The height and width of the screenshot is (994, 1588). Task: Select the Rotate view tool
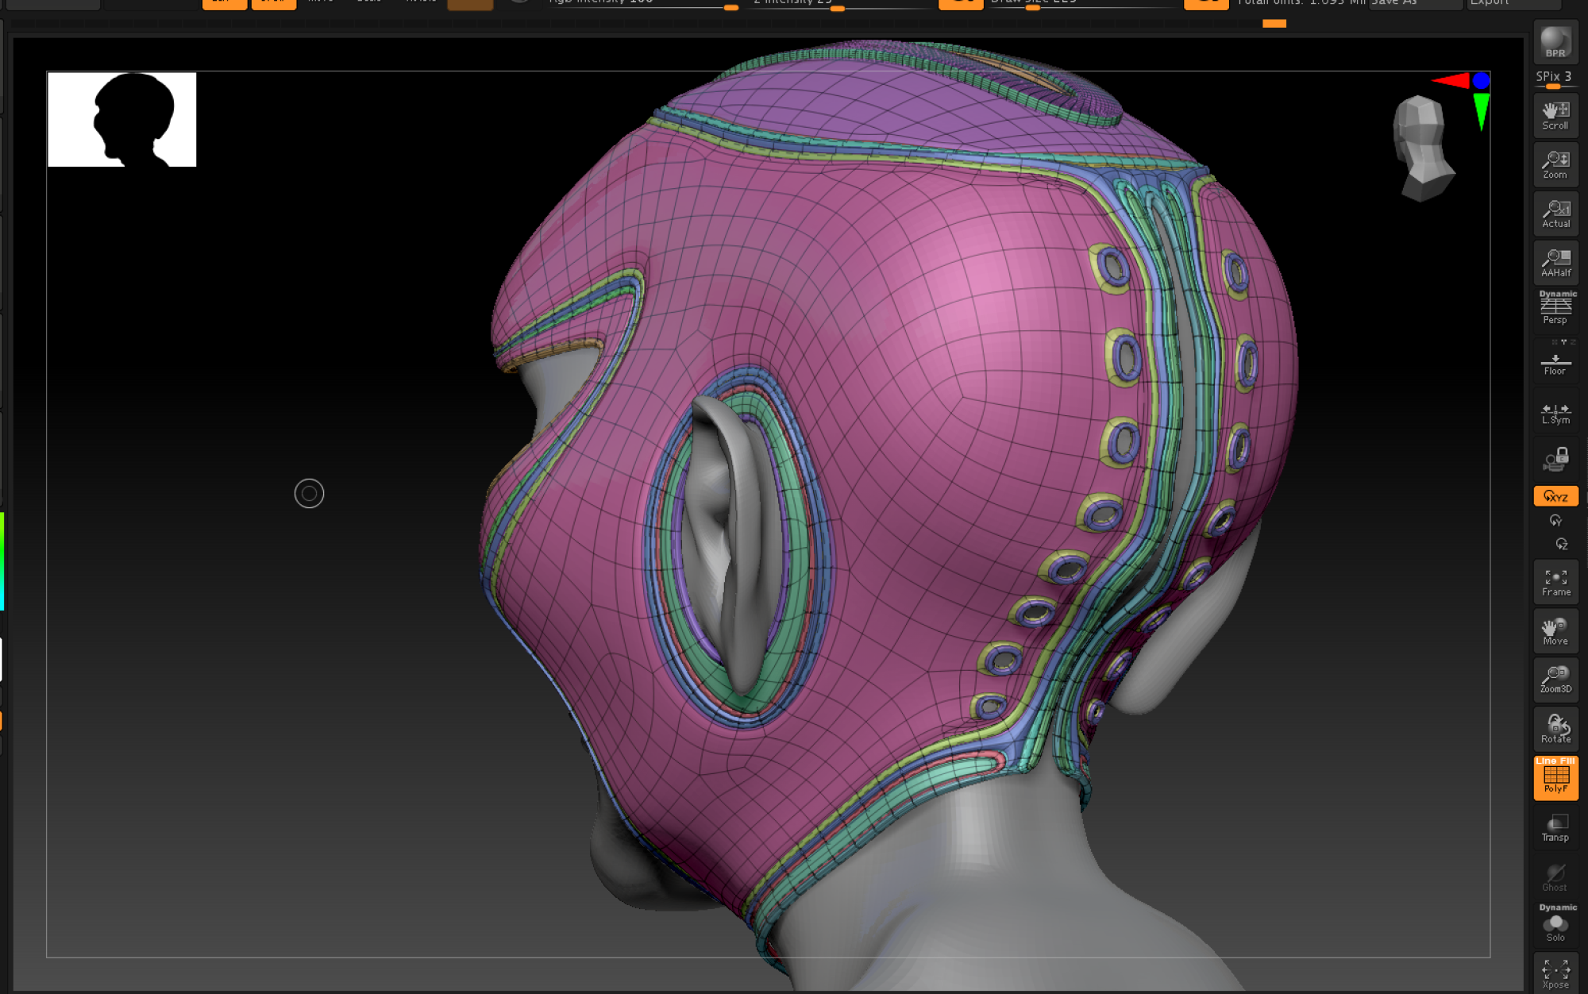coord(1555,730)
